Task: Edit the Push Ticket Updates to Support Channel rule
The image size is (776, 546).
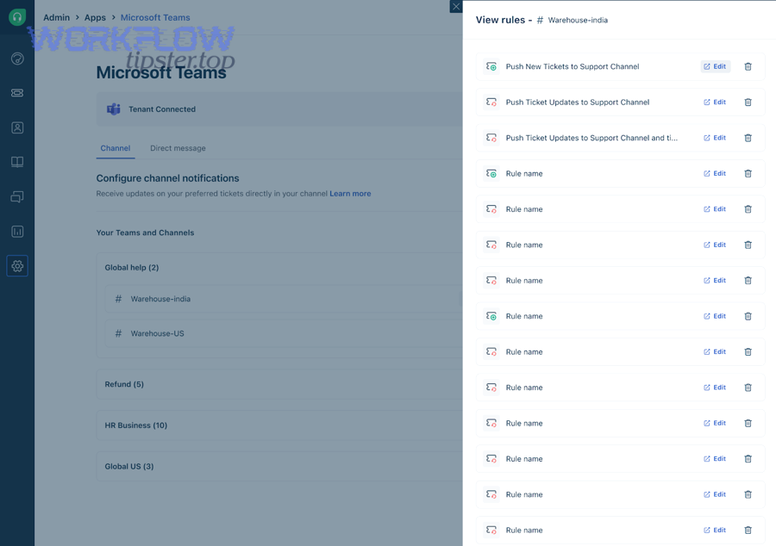Action: tap(715, 102)
